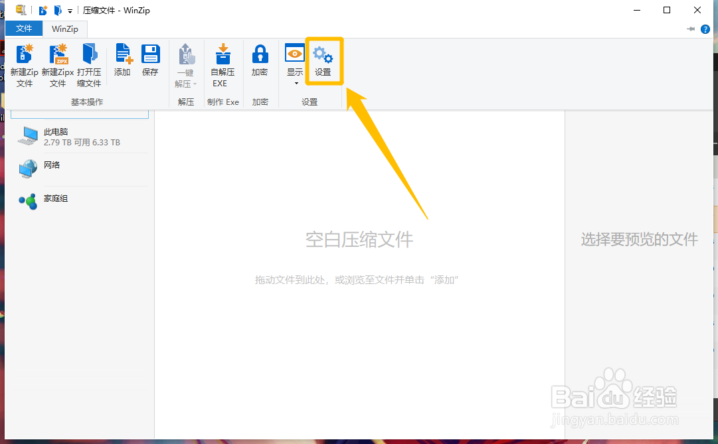718x444 pixels.
Task: Open the quick access toolbar customize arrow
Action: point(70,11)
